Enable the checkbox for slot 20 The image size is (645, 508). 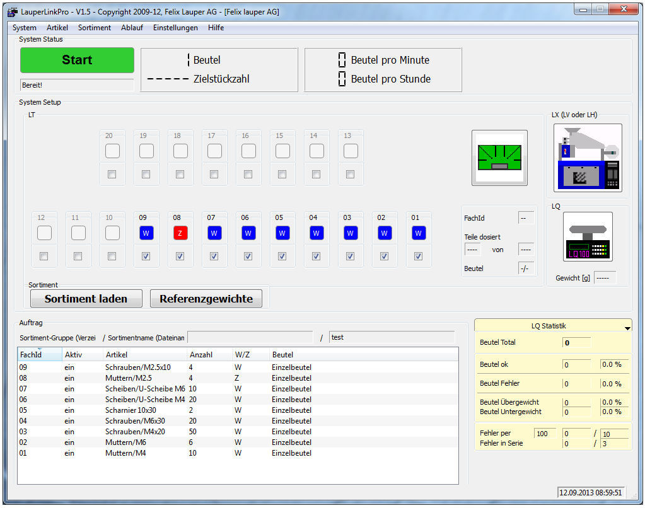[x=112, y=175]
